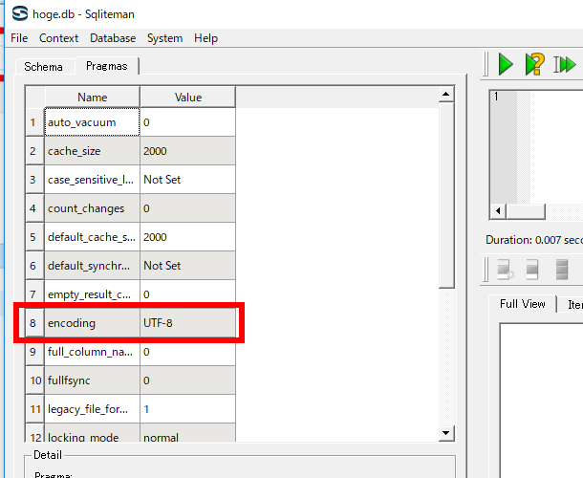Switch to the Schema tab
Viewport: 583px width, 478px height.
[44, 67]
